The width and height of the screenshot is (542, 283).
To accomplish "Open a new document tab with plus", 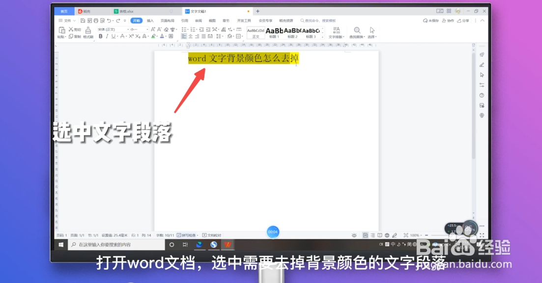I will pos(257,11).
